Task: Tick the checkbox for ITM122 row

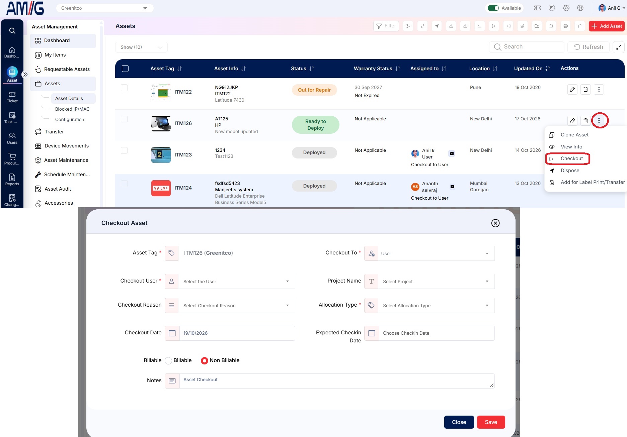Action: [x=124, y=88]
